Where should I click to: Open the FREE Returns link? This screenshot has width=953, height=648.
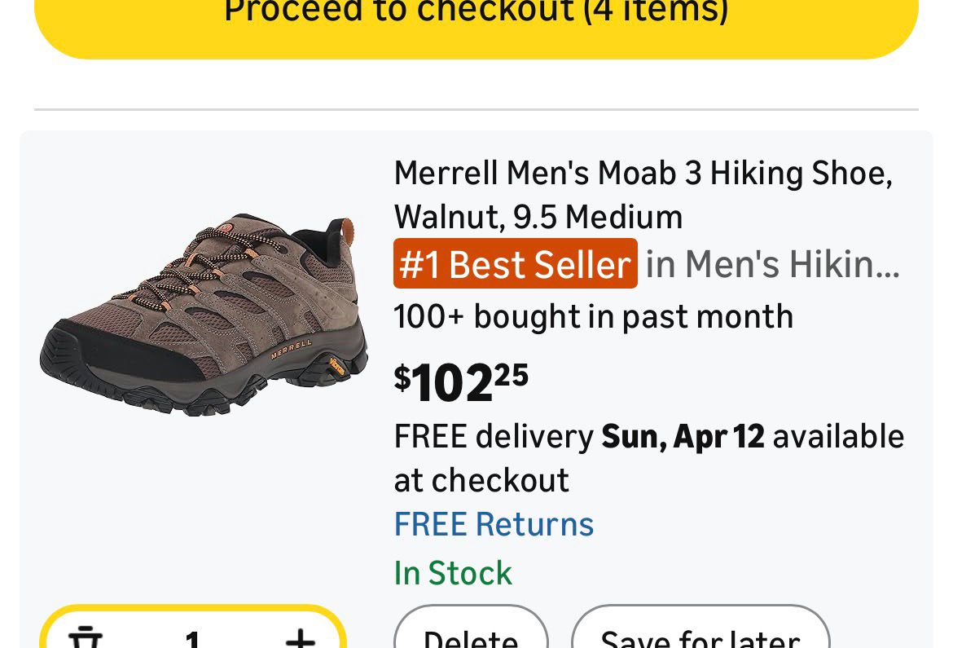pos(494,524)
